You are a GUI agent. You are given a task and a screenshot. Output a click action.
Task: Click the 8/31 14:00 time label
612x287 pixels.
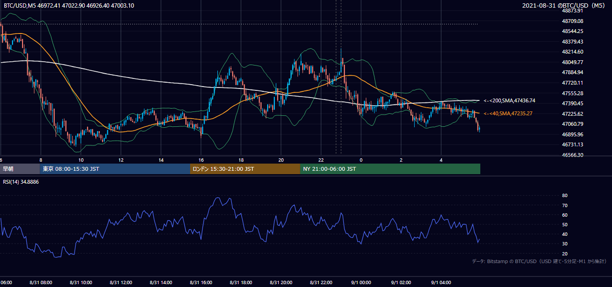tap(161, 283)
